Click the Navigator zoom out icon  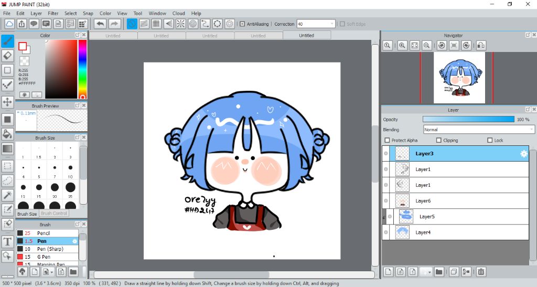click(x=427, y=46)
